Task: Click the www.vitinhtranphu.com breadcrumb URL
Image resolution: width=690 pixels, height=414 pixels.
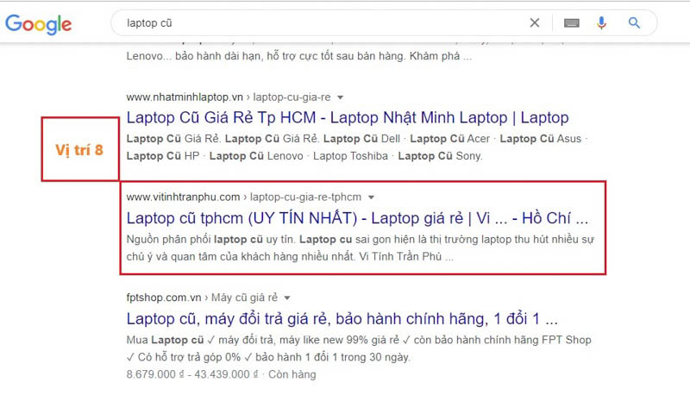Action: pyautogui.click(x=244, y=198)
